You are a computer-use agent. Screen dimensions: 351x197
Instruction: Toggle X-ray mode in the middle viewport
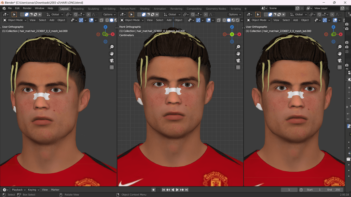click(218, 20)
